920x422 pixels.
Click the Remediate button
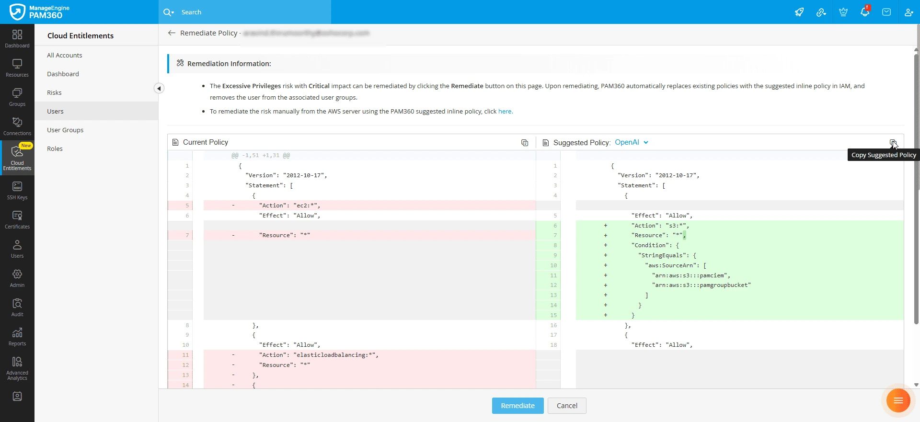click(517, 406)
